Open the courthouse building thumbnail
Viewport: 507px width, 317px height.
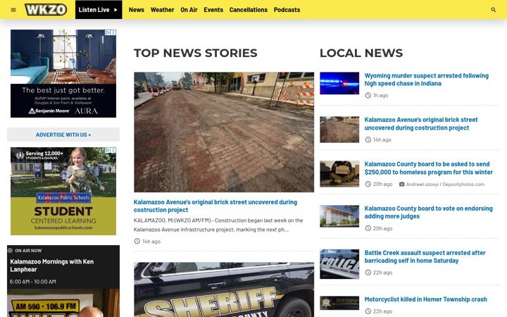[339, 216]
